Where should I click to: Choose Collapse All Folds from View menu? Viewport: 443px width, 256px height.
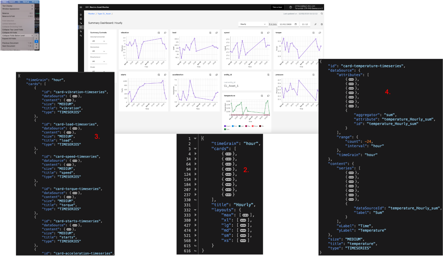click(x=17, y=33)
